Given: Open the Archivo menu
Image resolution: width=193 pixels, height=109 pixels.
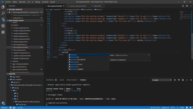Looking at the screenshot, I should point(8,2).
